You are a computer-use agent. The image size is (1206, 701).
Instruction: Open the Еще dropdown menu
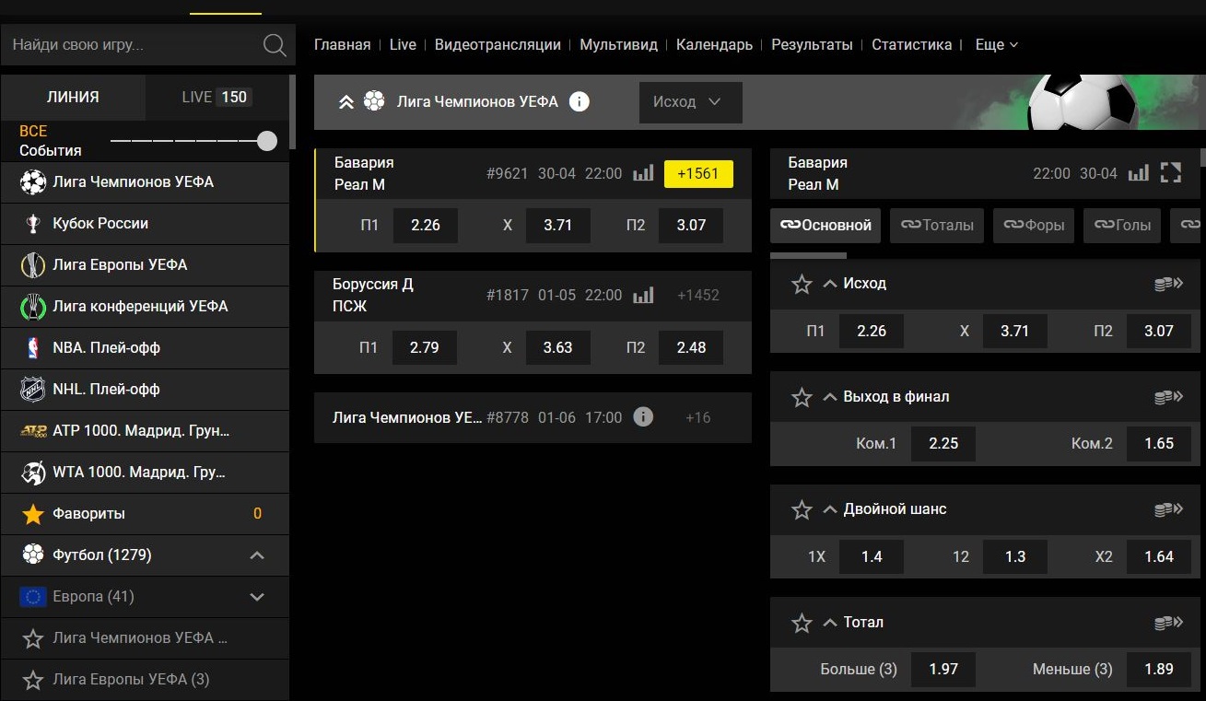pos(996,44)
